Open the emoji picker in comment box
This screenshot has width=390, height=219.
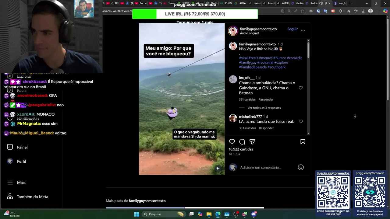(301, 167)
